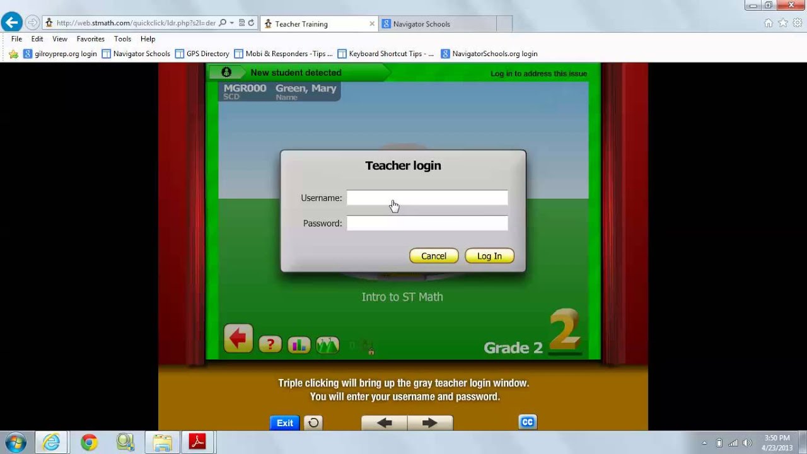
Task: Click the address bar URL
Action: (x=136, y=23)
